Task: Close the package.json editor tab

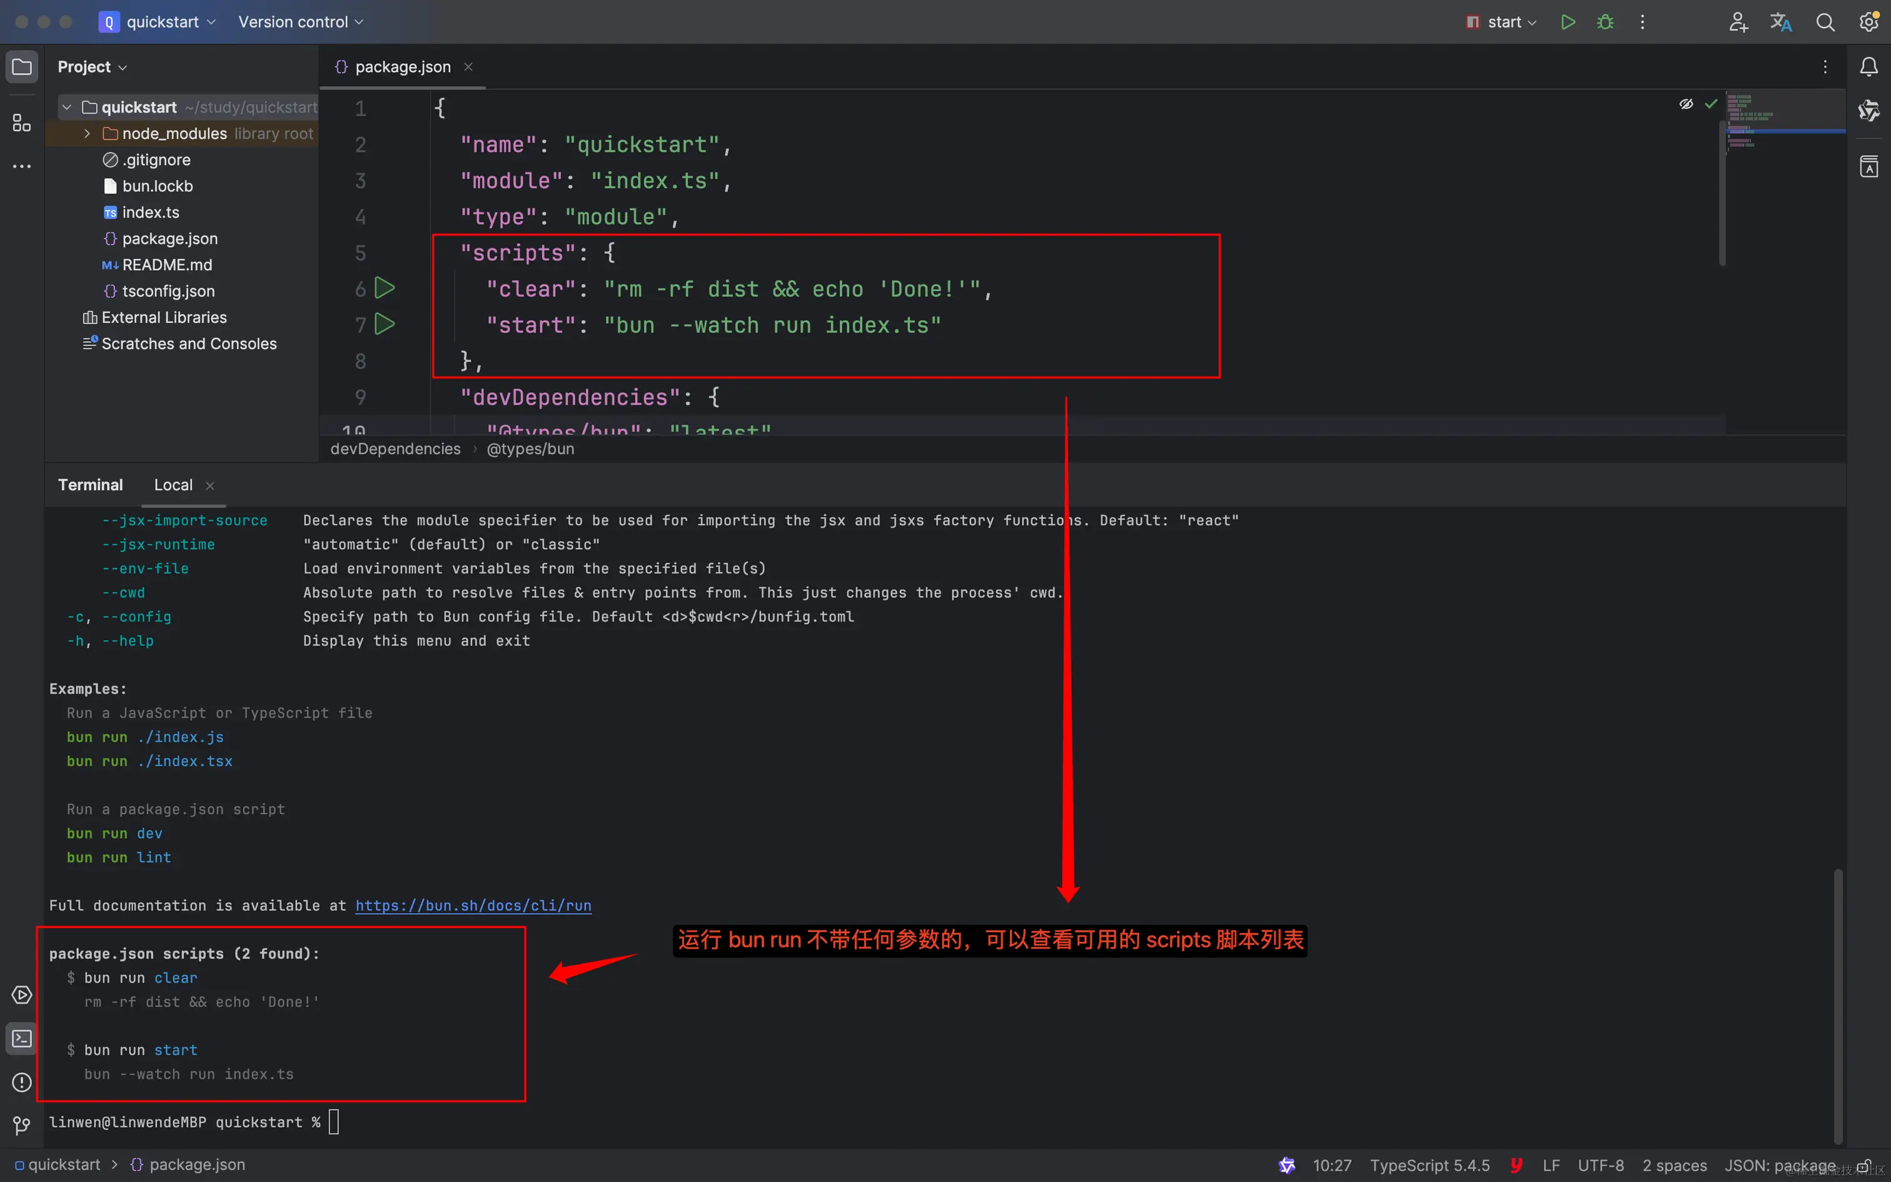Action: point(468,68)
